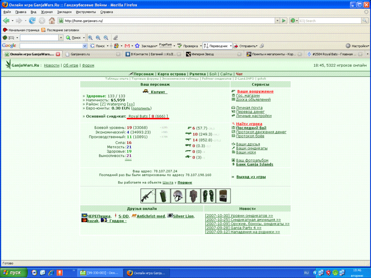Open the Гос. магазин link
371x278 pixels.
248,96
